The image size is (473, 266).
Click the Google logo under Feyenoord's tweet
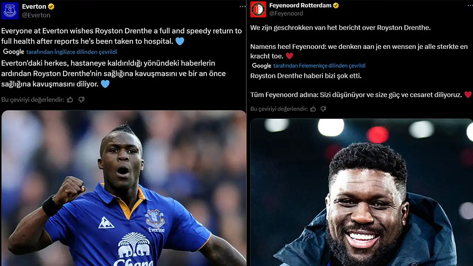[262, 66]
